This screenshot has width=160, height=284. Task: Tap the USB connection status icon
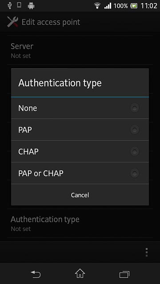9,6
